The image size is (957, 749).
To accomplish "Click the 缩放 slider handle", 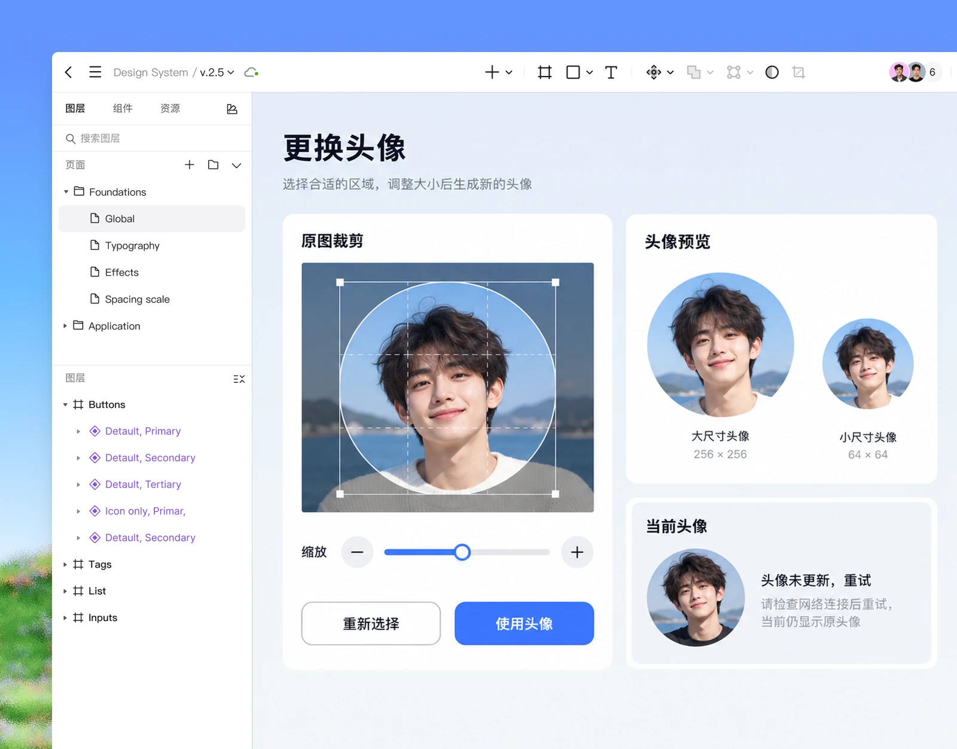I will click(462, 552).
